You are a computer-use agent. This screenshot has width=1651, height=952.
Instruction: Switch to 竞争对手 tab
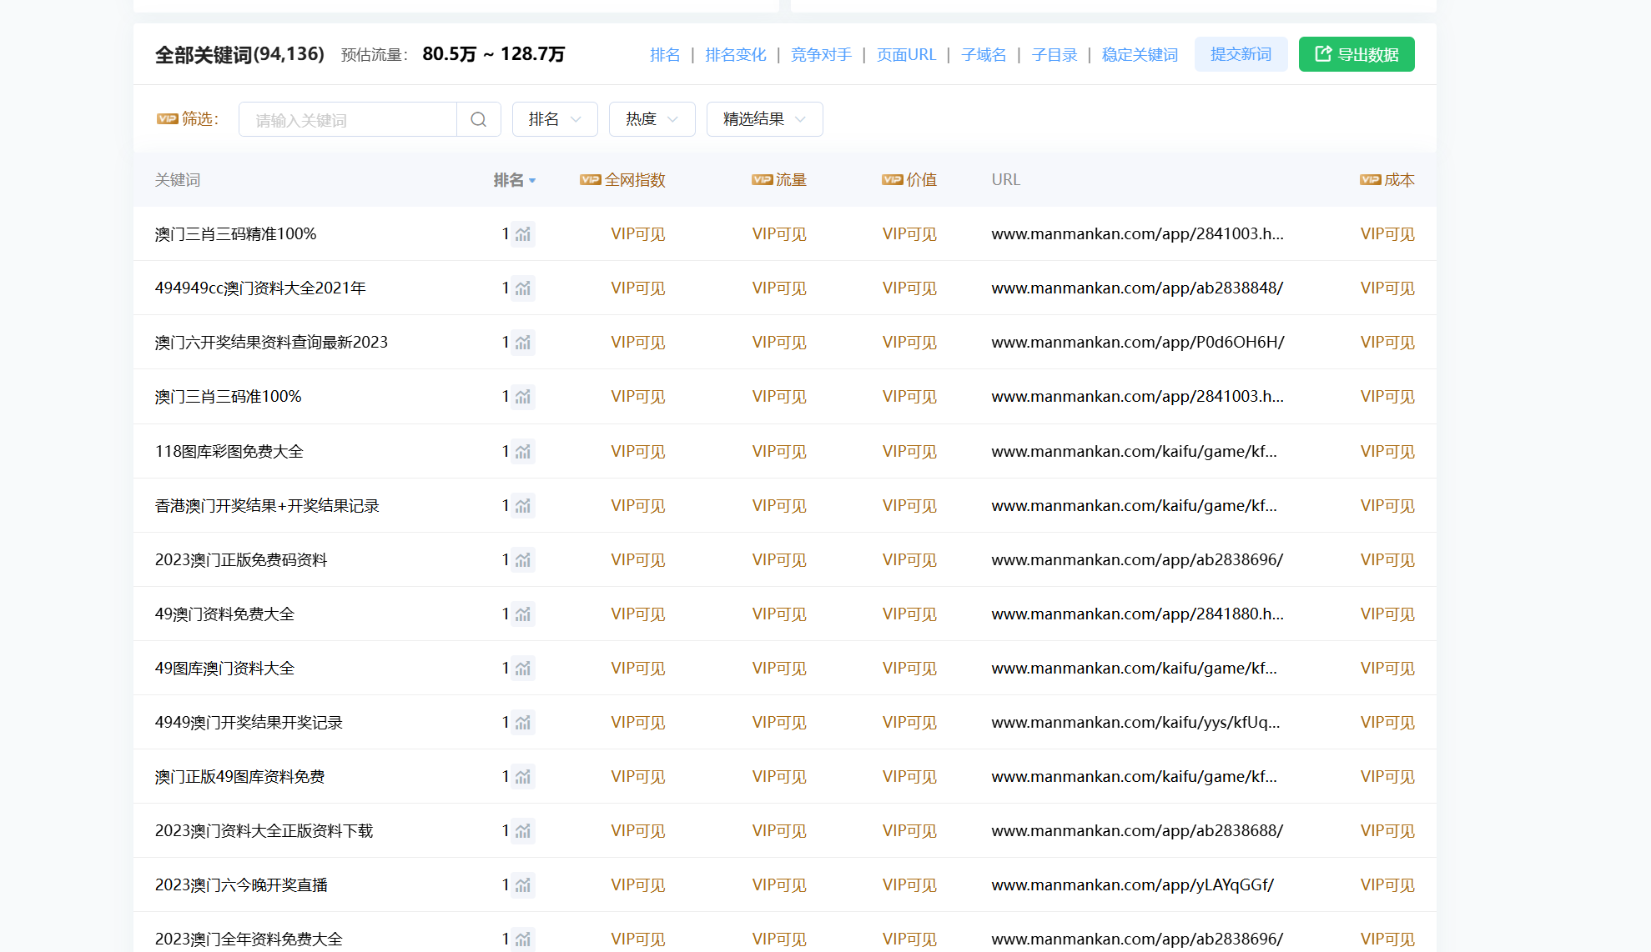click(x=822, y=55)
